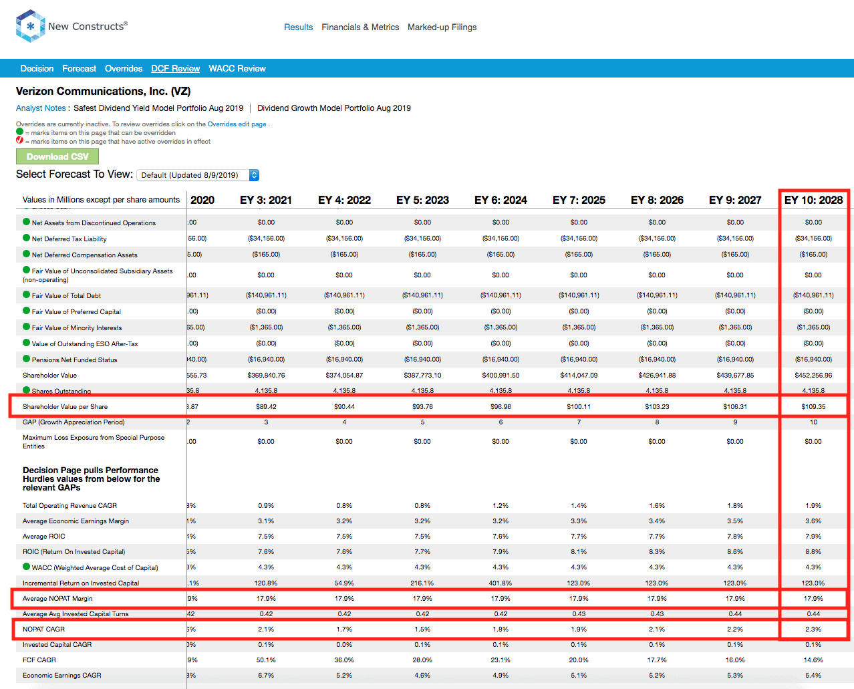Click the Economic Earnings CAGR row label
Image resolution: width=854 pixels, height=689 pixels.
point(62,676)
